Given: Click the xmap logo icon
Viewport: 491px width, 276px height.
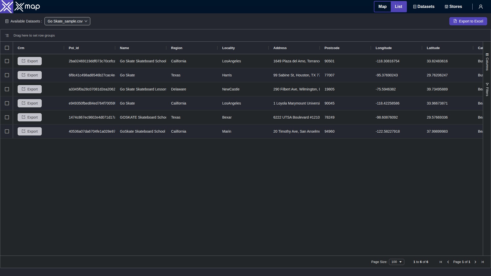Looking at the screenshot, I should (x=6, y=7).
